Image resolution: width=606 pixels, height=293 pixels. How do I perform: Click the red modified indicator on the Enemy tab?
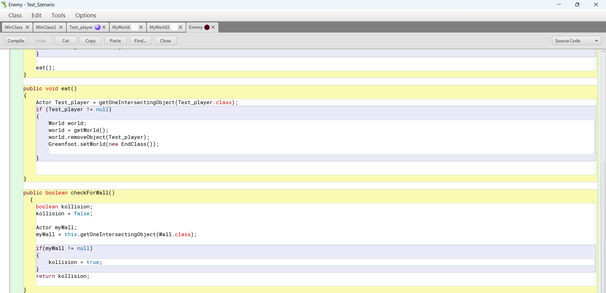click(x=207, y=27)
